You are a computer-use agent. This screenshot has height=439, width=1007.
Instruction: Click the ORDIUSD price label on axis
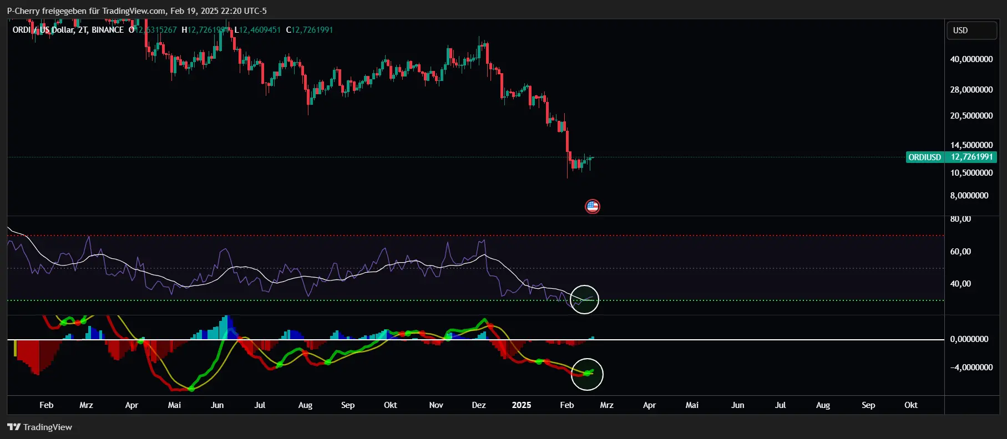[924, 157]
